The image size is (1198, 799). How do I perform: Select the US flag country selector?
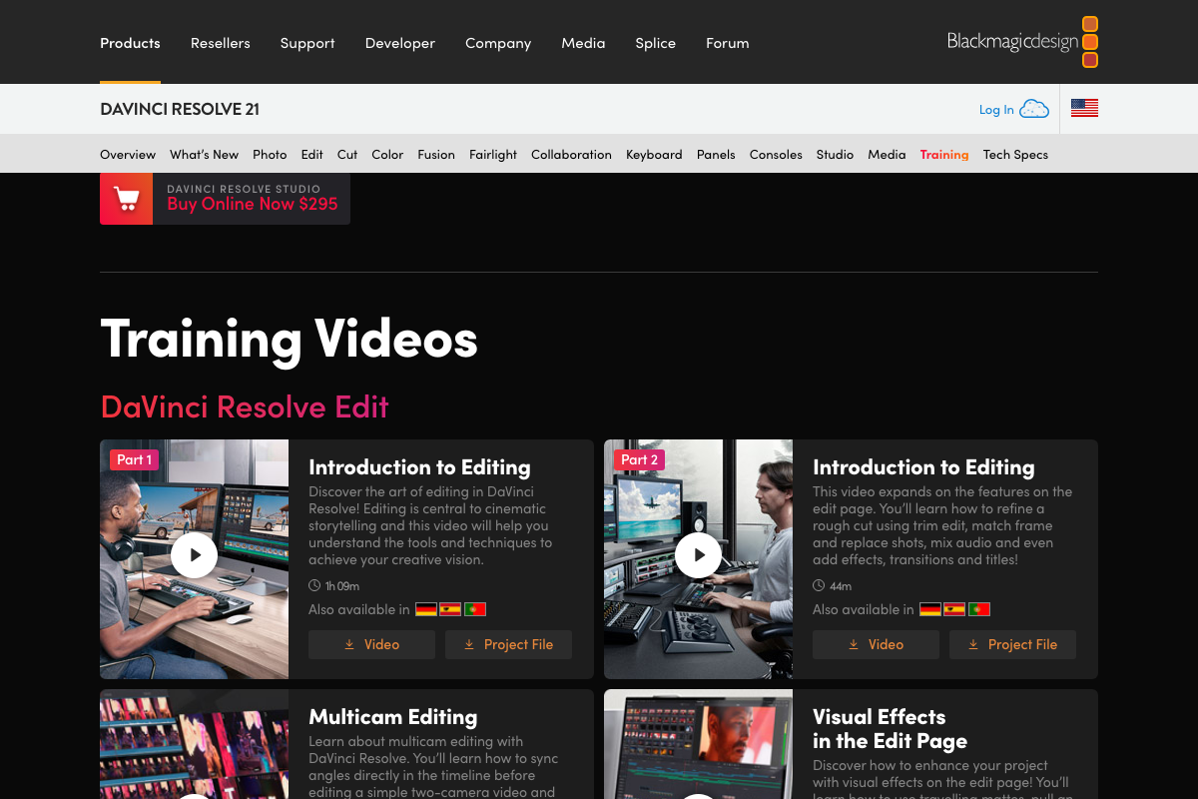click(1084, 108)
